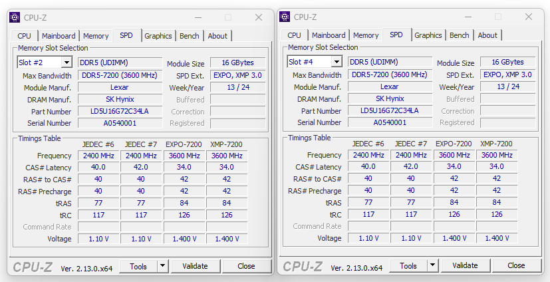
Task: Click JEDEC #7 tRC value 117 in right window
Action: tap(412, 214)
